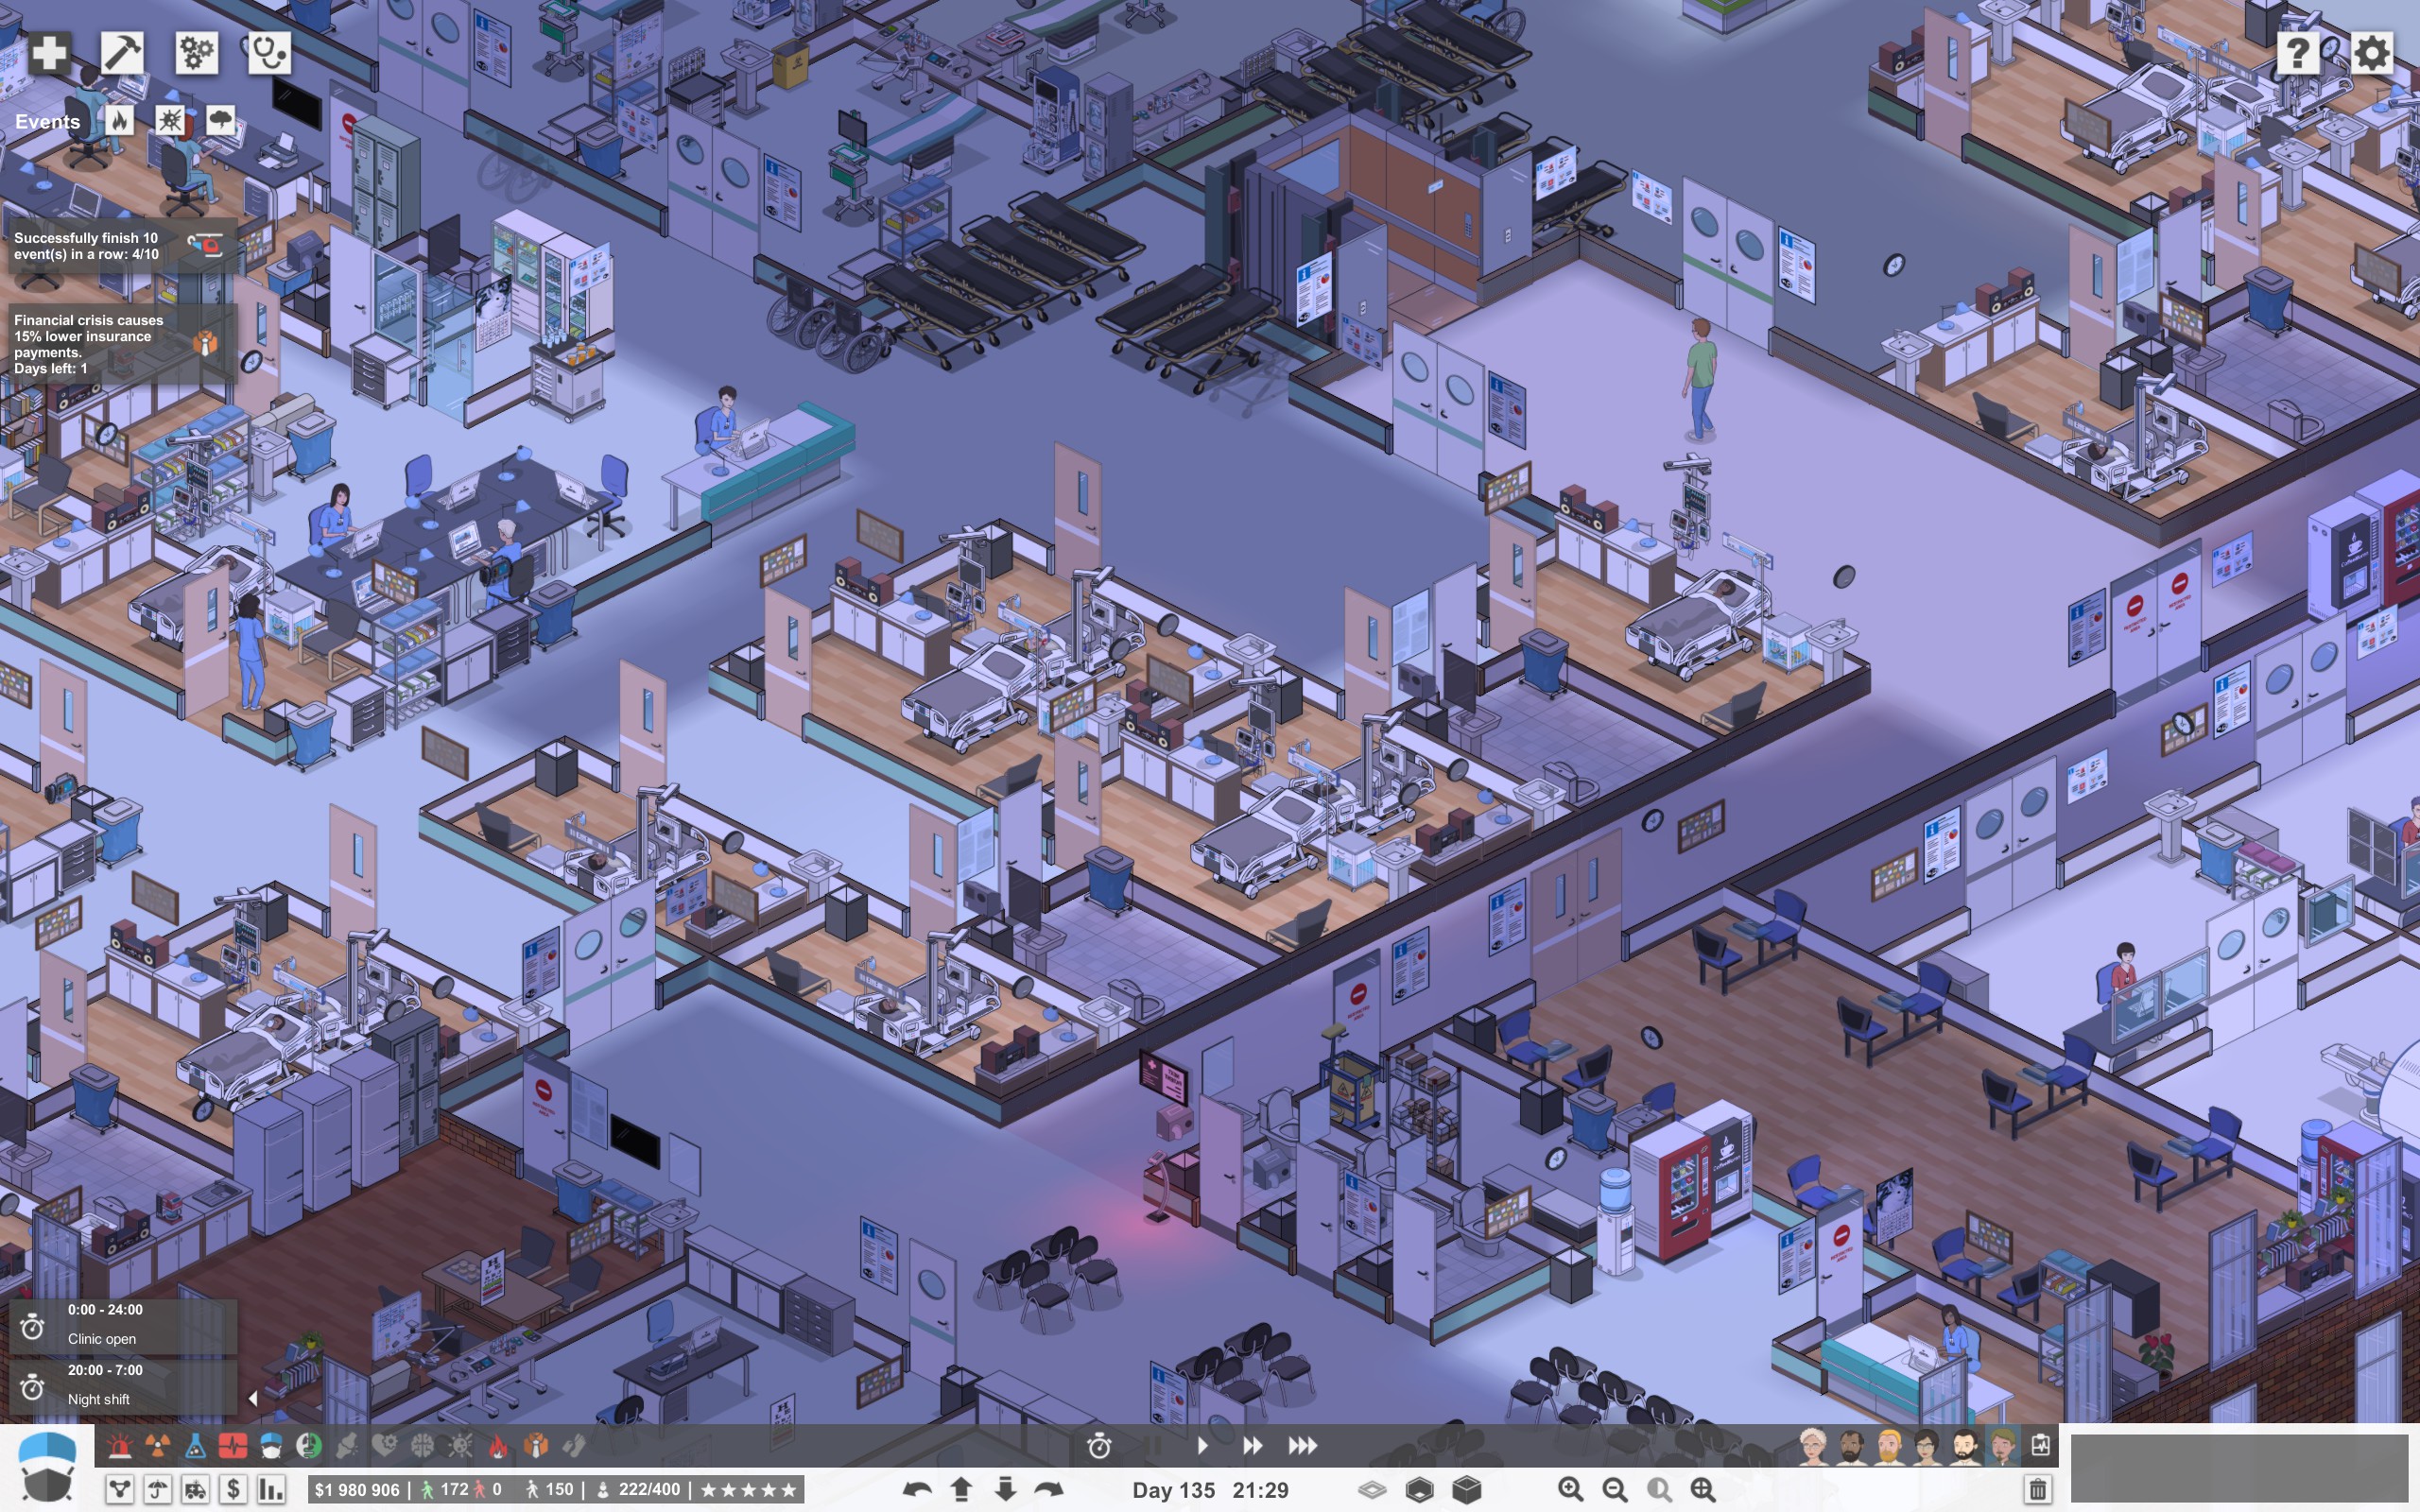Viewport: 2420px width, 1512px height.
Task: Select the laboratory flask department
Action: coord(195,1445)
